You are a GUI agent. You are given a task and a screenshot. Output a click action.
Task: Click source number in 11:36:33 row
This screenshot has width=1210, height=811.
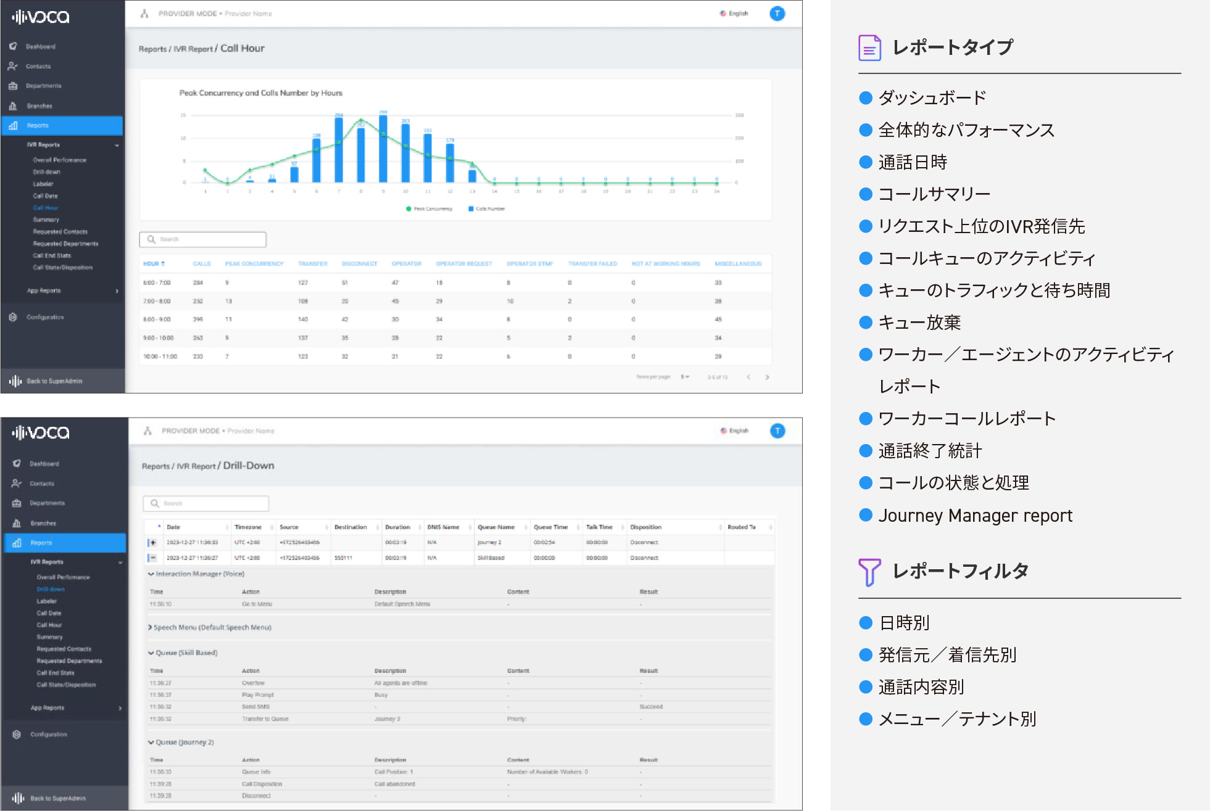pos(300,543)
